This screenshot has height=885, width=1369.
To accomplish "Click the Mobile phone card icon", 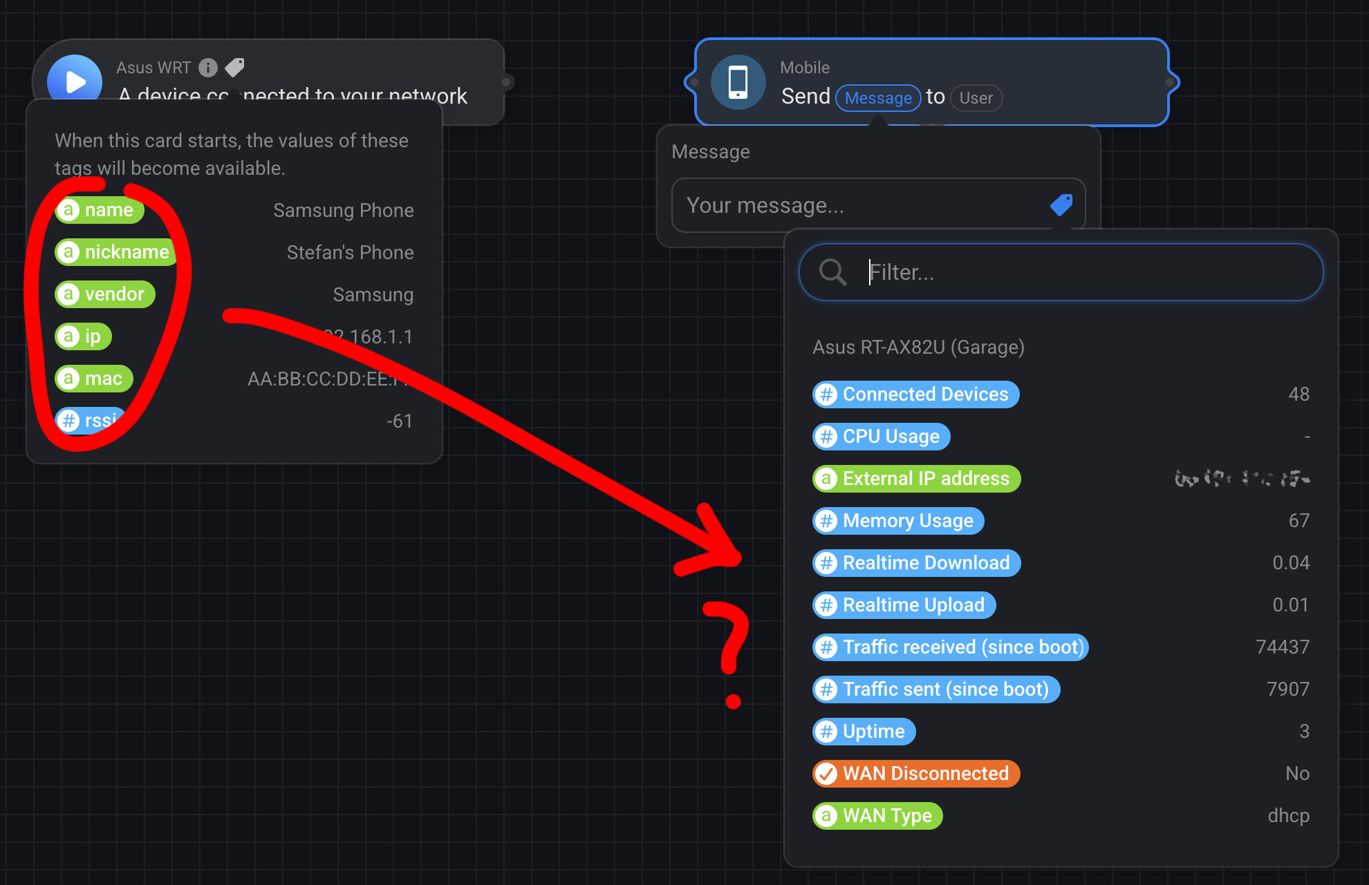I will [x=738, y=82].
